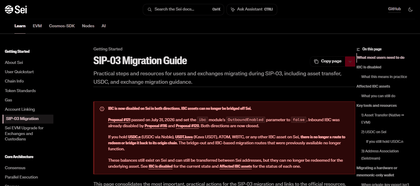Click the Core Architecture sidebar heading
Screen dimensions: 420x186
[19, 157]
